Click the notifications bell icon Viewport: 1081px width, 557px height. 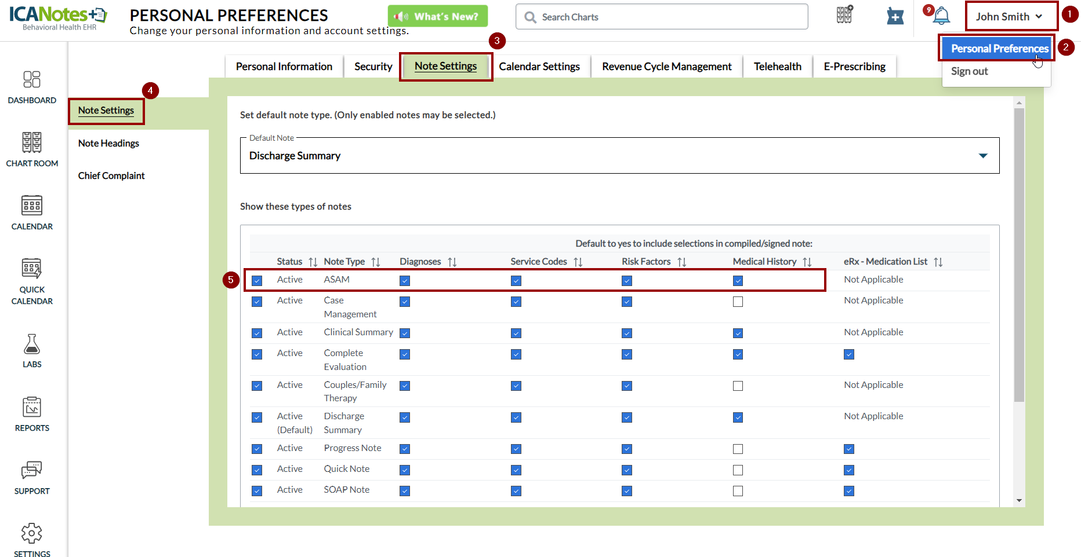[x=941, y=16]
